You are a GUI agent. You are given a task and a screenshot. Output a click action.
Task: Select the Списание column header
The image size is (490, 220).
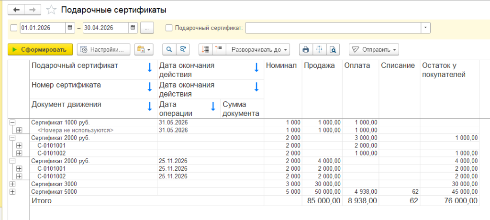coord(400,89)
